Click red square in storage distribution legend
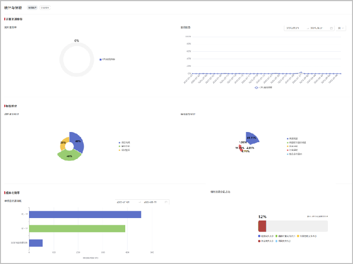 (x=259, y=240)
